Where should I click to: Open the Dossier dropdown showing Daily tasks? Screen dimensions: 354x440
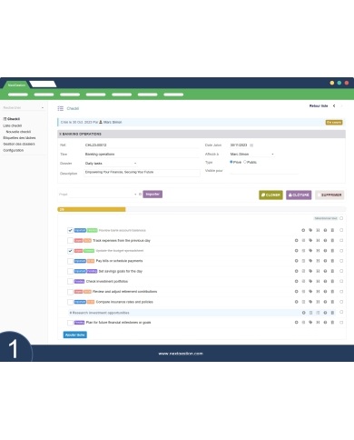[111, 164]
